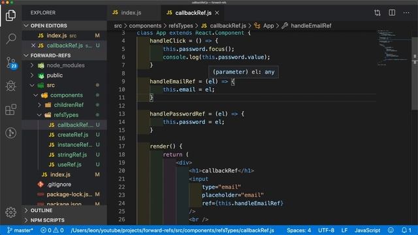Screen dimensions: 418x235
Task: Expand the Outline section
Action: [64, 210]
